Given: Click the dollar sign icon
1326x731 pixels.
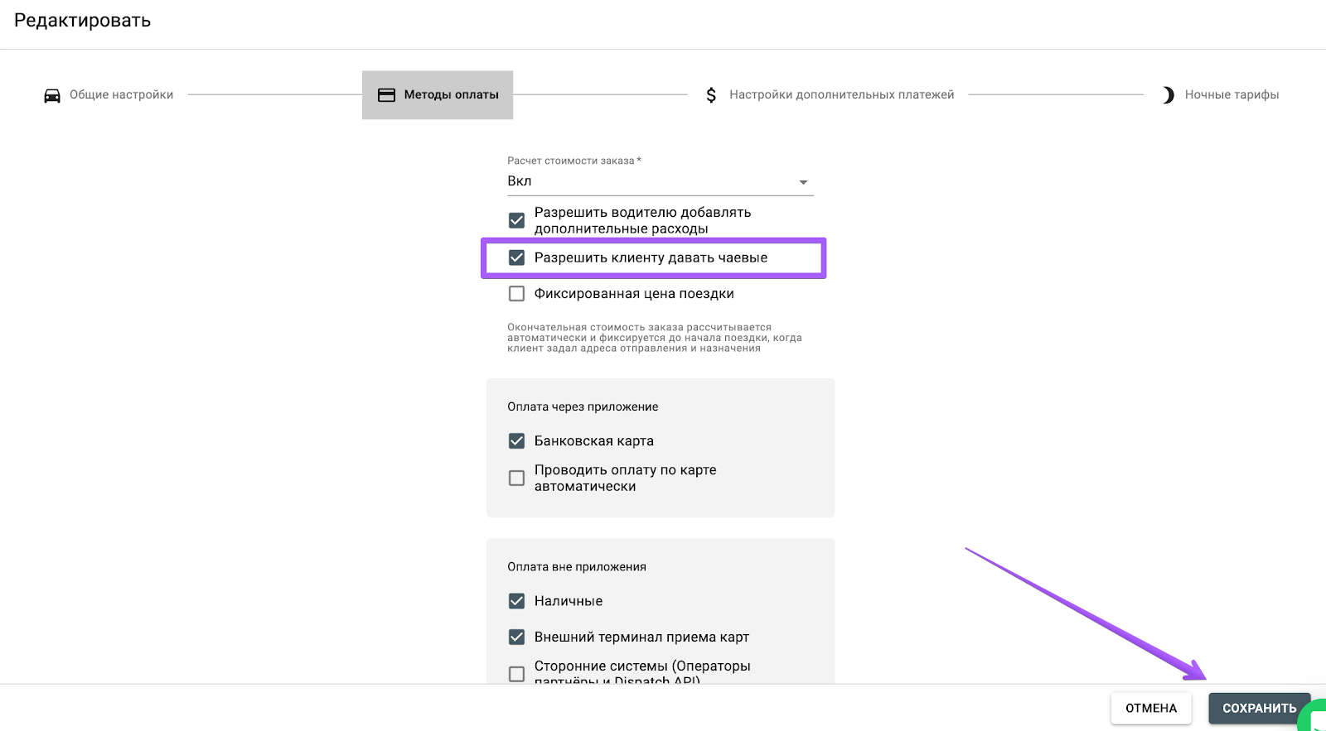Looking at the screenshot, I should pyautogui.click(x=711, y=95).
